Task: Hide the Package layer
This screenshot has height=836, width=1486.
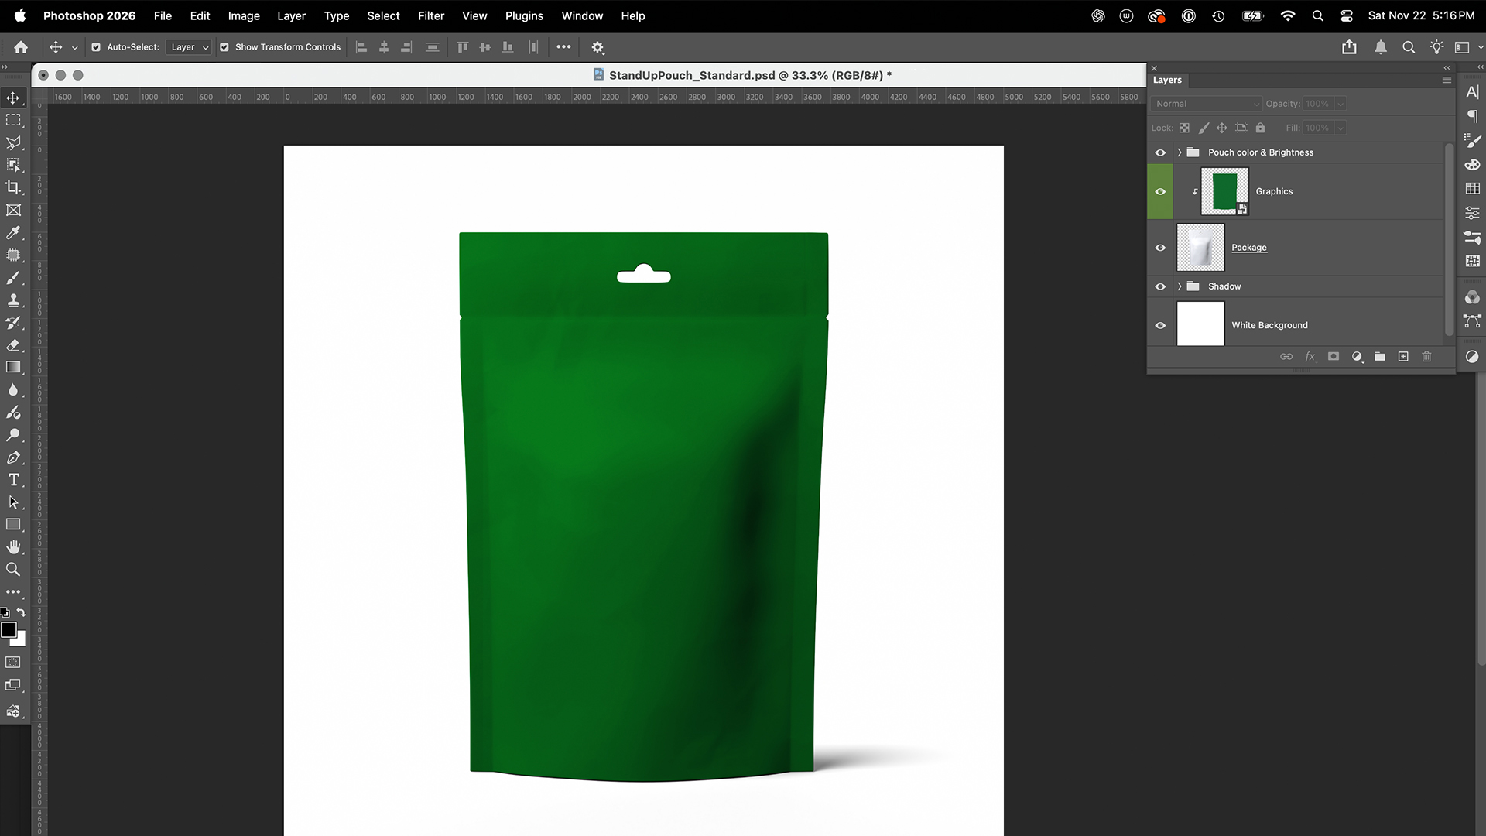Action: 1160,247
